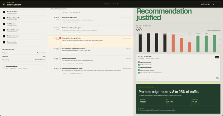Viewport: 223px width, 116px height.
Task: Click the Objective evidence advanced note
Action: coord(214,31)
